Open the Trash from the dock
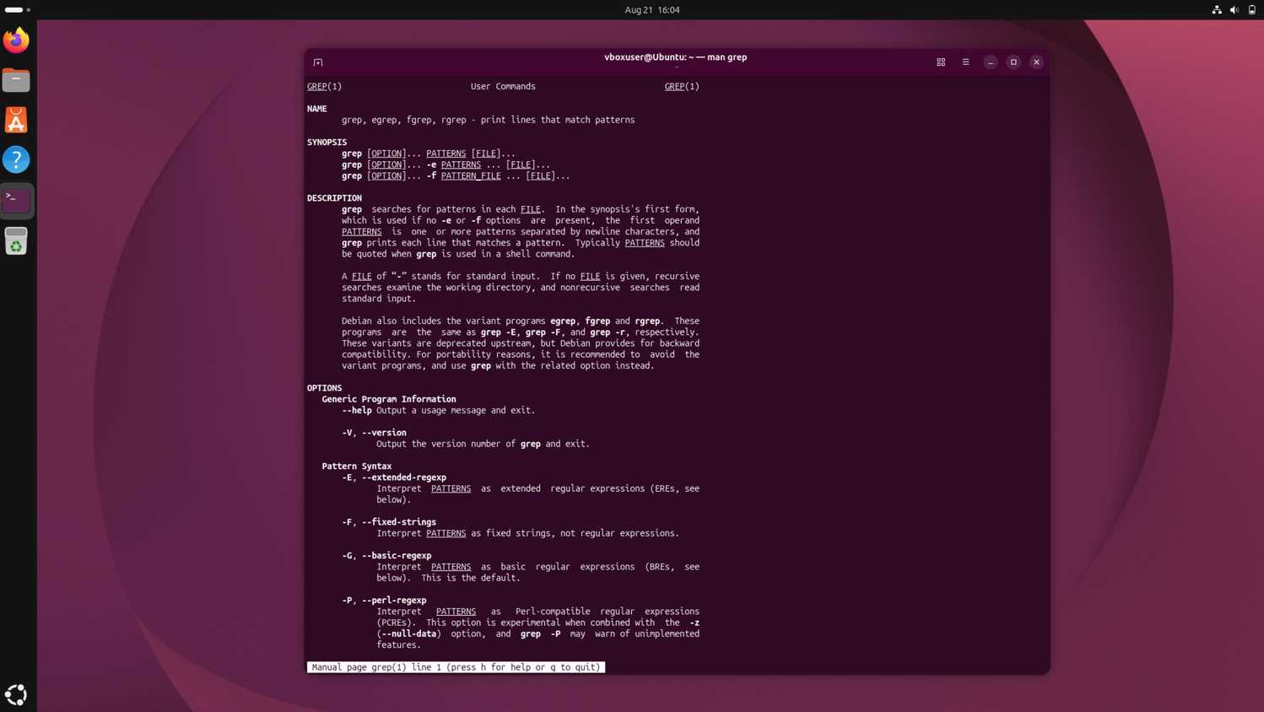 pyautogui.click(x=16, y=241)
